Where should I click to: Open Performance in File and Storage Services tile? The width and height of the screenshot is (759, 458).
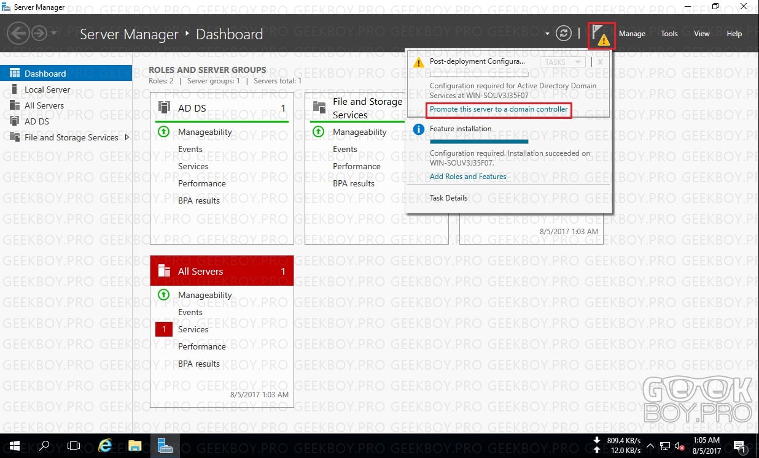pos(357,166)
